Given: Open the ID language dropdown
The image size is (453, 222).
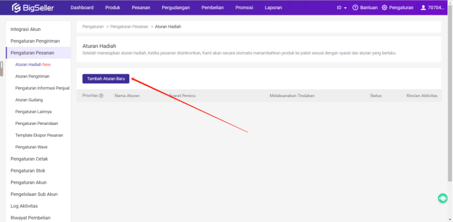Looking at the screenshot, I should (x=342, y=8).
